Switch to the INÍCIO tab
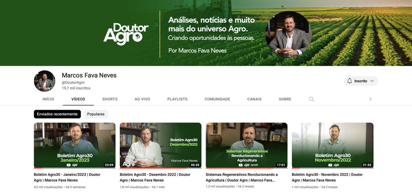The height and width of the screenshot is (193, 412). point(48,99)
